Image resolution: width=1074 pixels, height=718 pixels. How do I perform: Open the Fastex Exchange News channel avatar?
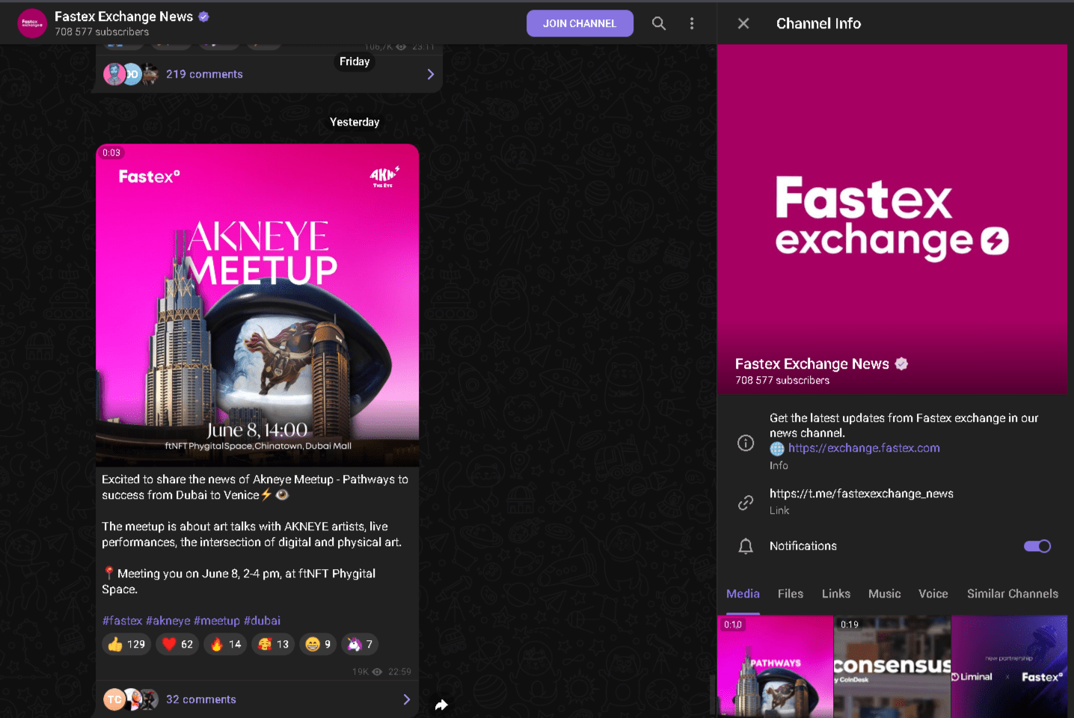(32, 23)
